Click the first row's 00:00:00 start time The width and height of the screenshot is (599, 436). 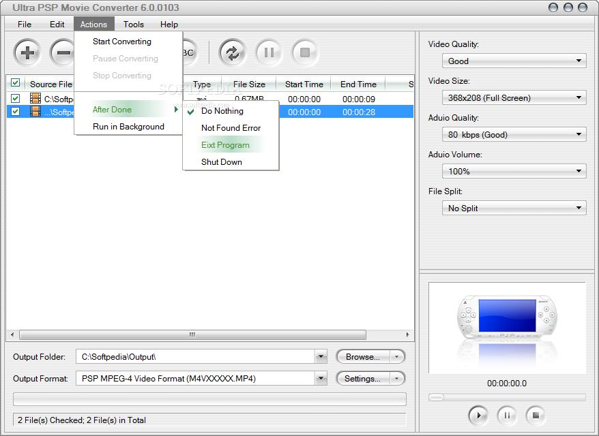304,99
